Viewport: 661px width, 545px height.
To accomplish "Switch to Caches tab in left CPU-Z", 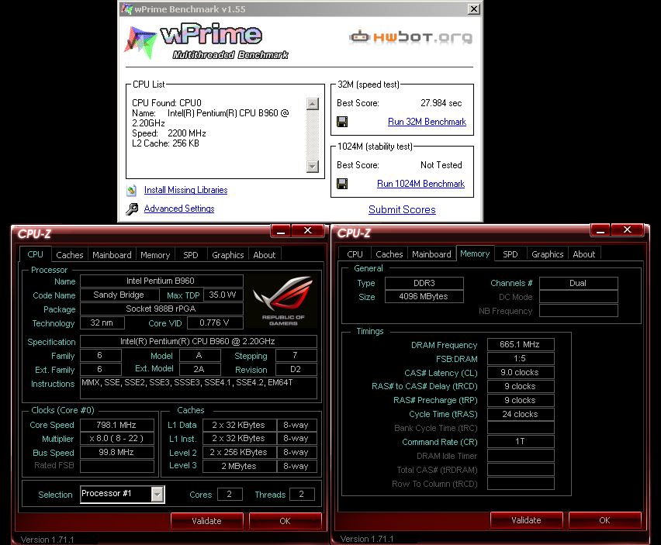I will click(x=70, y=255).
